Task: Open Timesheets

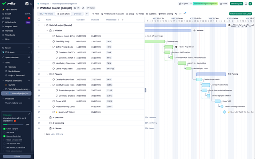Action: pos(10,35)
